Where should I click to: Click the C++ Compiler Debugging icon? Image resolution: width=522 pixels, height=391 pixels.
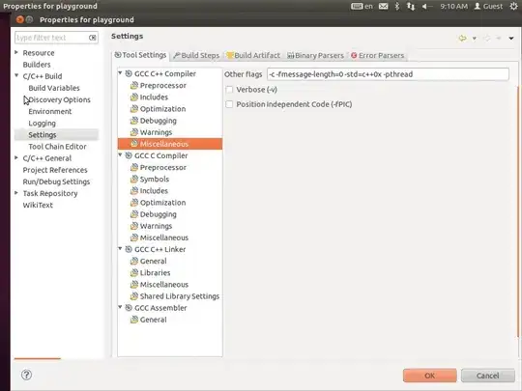[134, 121]
